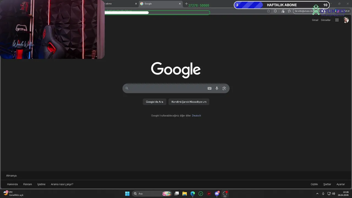Click the microphone tray icon
This screenshot has height=198, width=352.
[323, 194]
